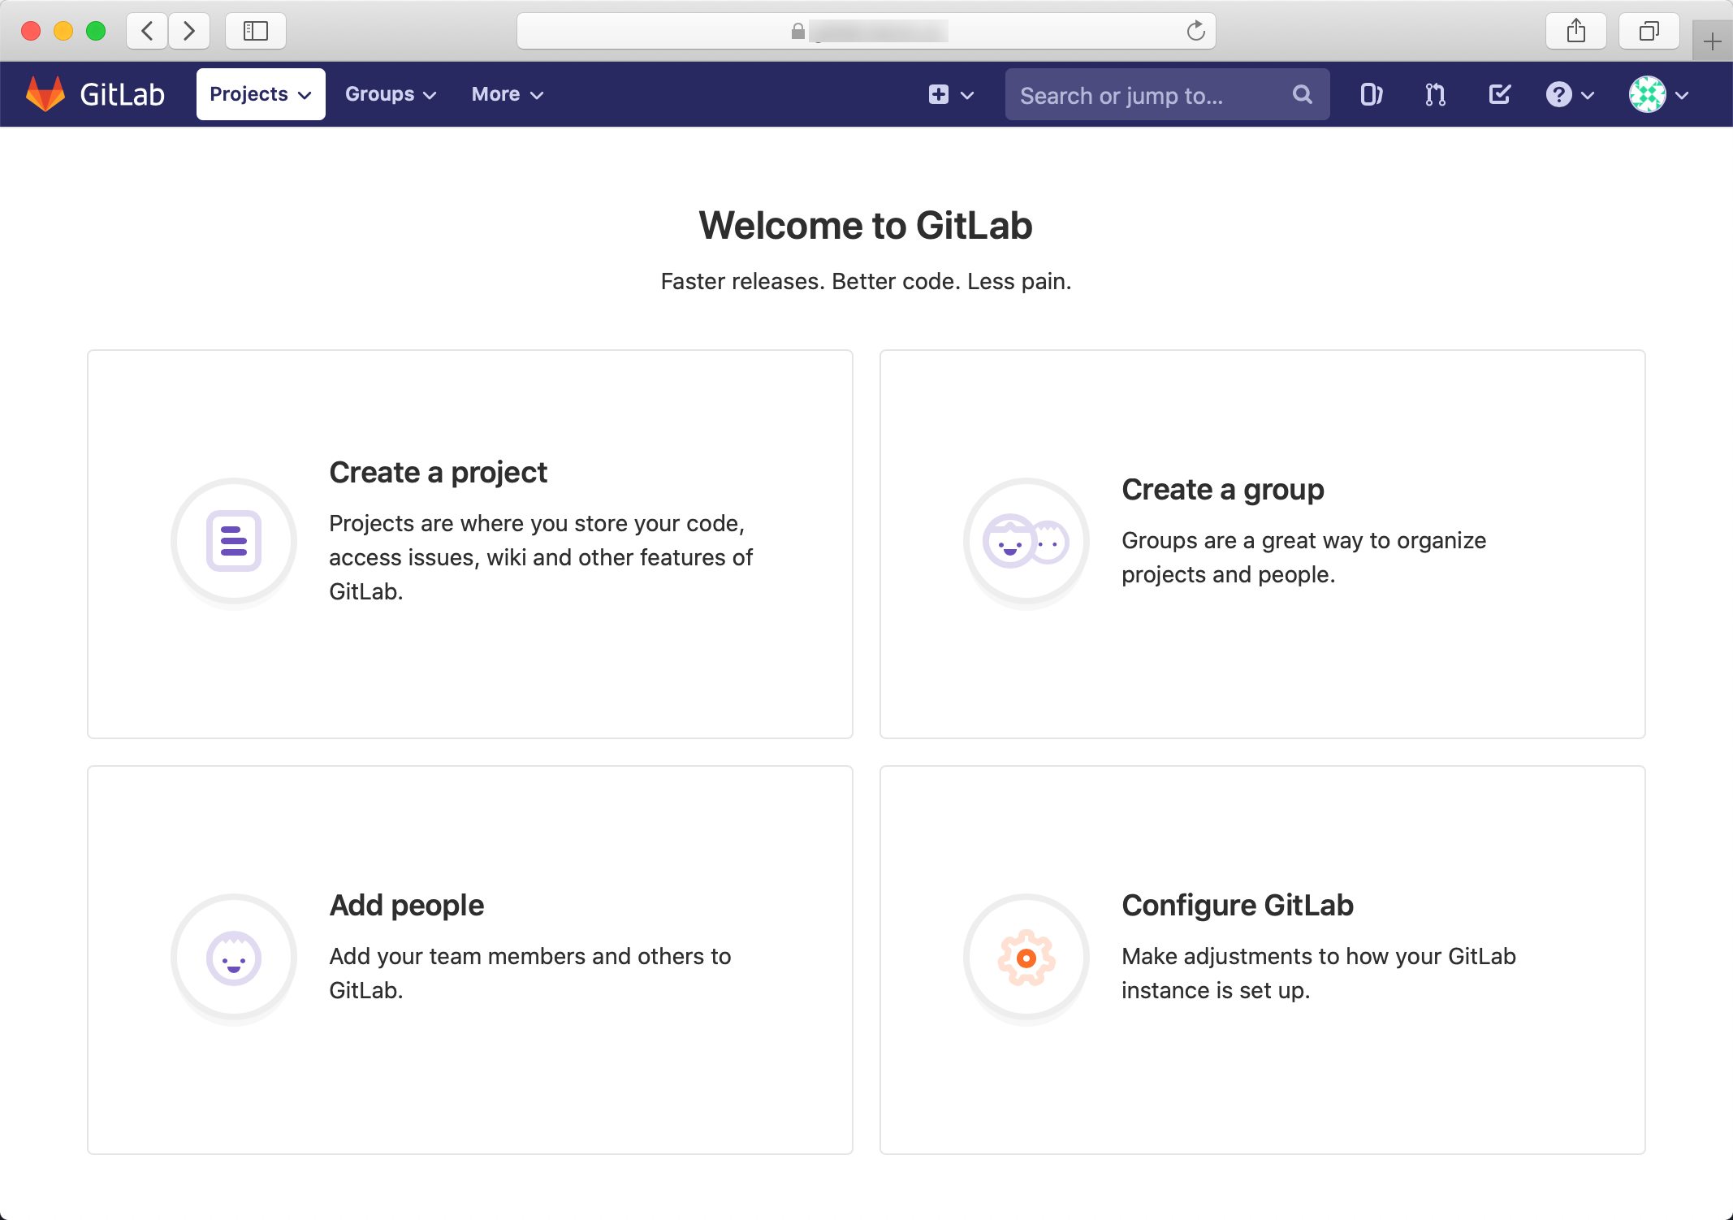Image resolution: width=1733 pixels, height=1220 pixels.
Task: Click the search magnifier icon
Action: click(1303, 95)
